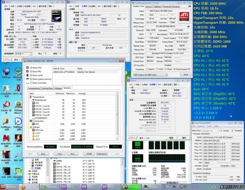Switch to the Temperatures tab in AIDA64
The height and width of the screenshot is (190, 245).
(34, 88)
